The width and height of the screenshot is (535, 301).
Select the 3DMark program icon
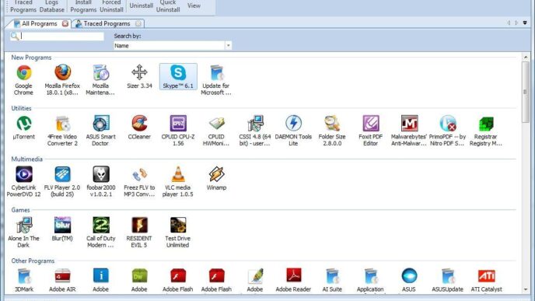(x=23, y=276)
